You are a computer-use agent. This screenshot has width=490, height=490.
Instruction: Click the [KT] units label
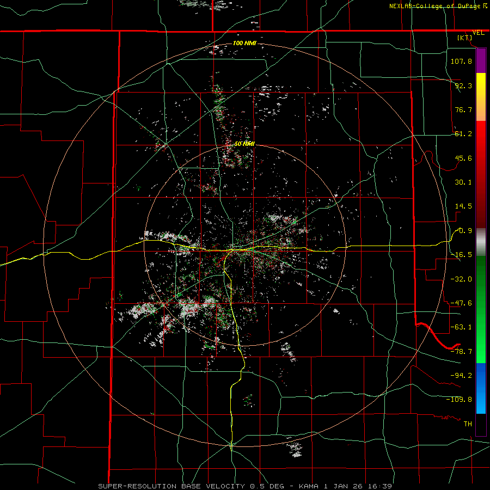465,38
